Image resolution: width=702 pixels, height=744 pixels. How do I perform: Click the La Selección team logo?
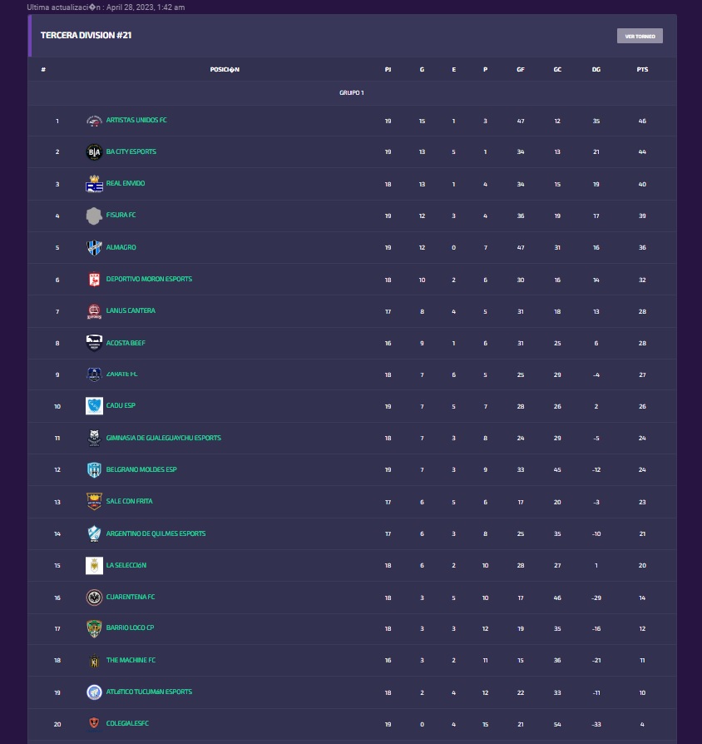pyautogui.click(x=94, y=566)
